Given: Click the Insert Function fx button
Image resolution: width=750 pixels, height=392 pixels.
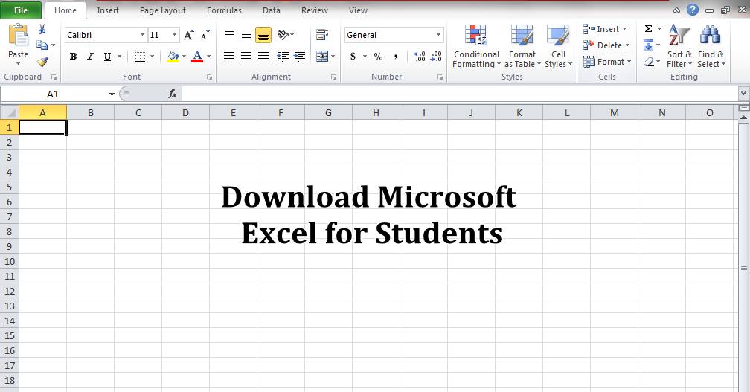Looking at the screenshot, I should point(173,94).
